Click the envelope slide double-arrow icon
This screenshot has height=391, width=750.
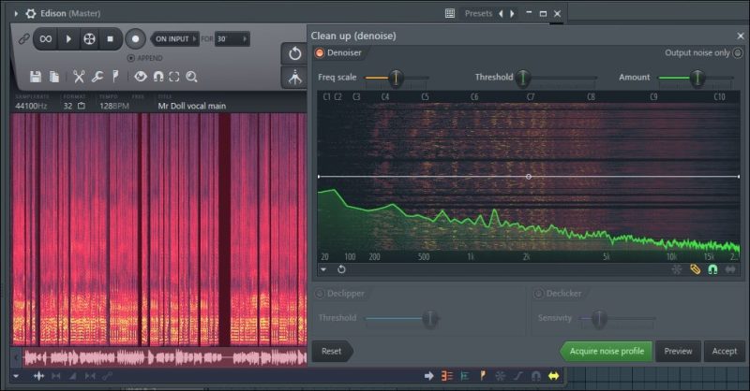[730, 269]
